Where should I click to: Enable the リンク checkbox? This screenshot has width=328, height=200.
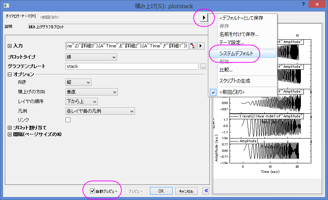coord(68,120)
